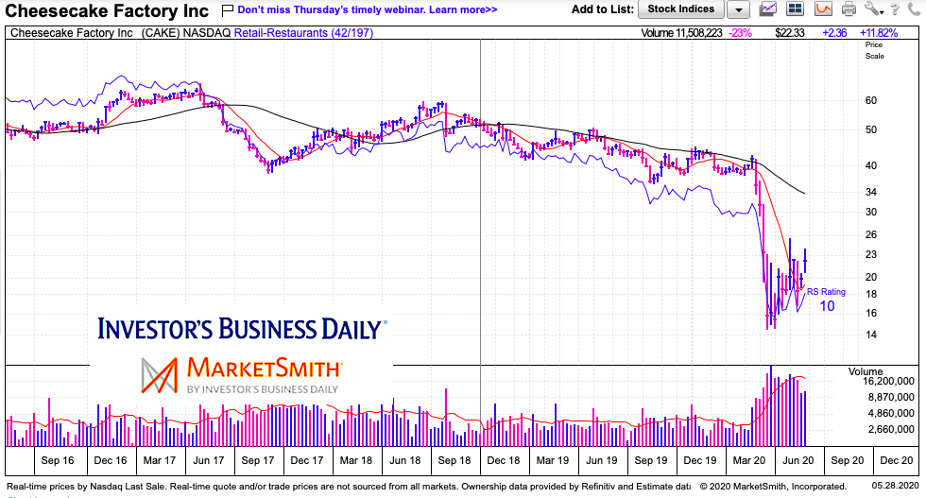This screenshot has width=926, height=498.
Task: Click the Real-time prices by Nasdaq disclaimer
Action: click(349, 487)
